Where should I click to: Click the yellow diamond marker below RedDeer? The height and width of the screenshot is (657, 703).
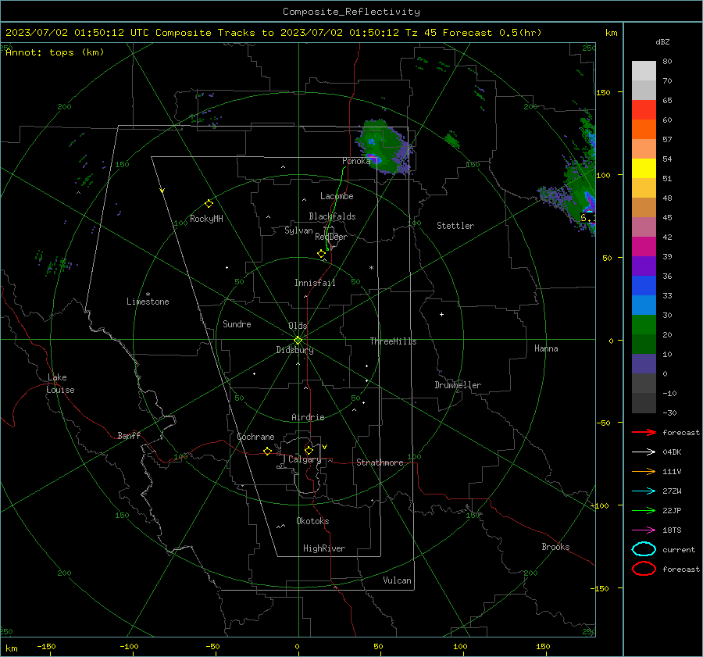321,254
